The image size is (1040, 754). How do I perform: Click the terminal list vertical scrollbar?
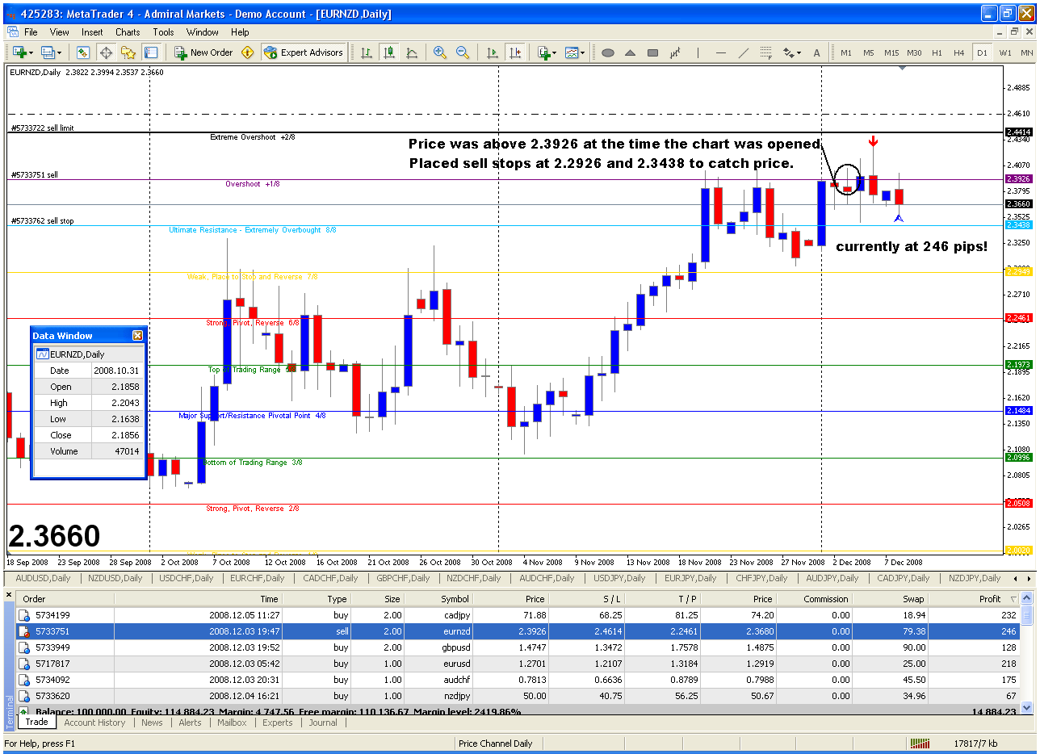click(x=1027, y=653)
